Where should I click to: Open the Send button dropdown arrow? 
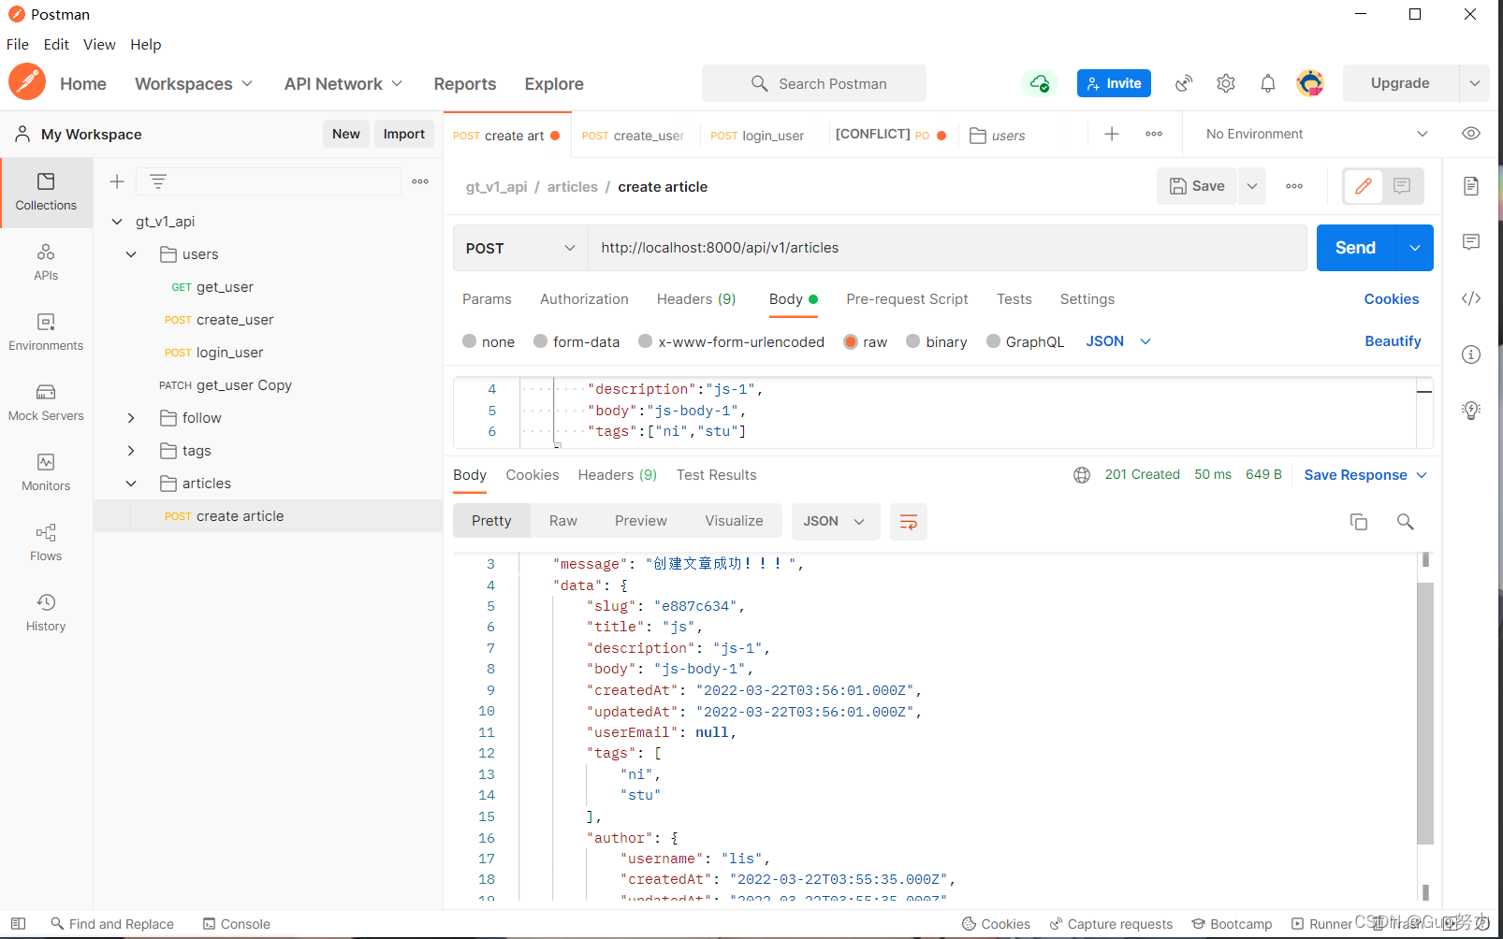1414,248
